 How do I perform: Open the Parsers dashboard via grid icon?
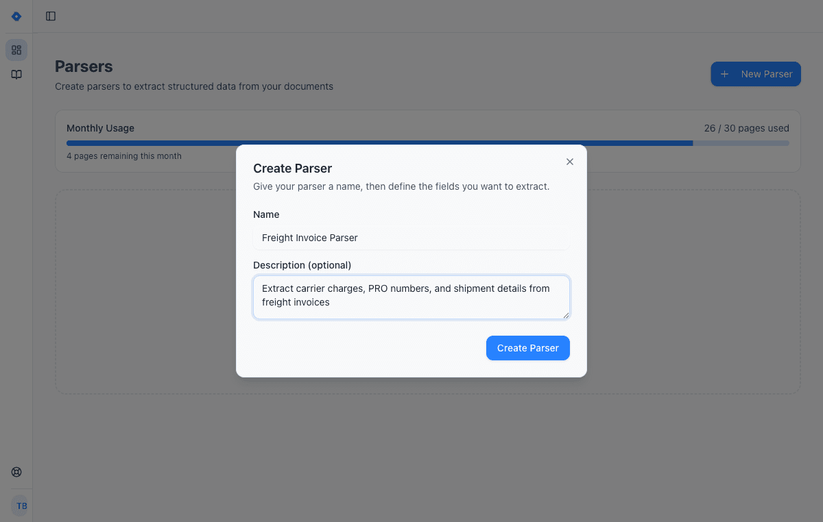tap(16, 49)
